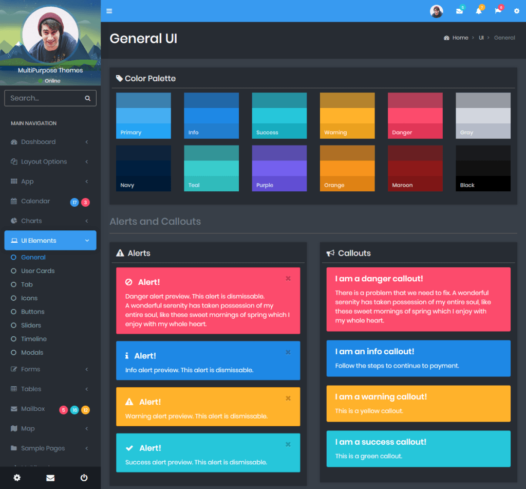526x489 pixels.
Task: Open the Mailbox menu label
Action: [33, 409]
